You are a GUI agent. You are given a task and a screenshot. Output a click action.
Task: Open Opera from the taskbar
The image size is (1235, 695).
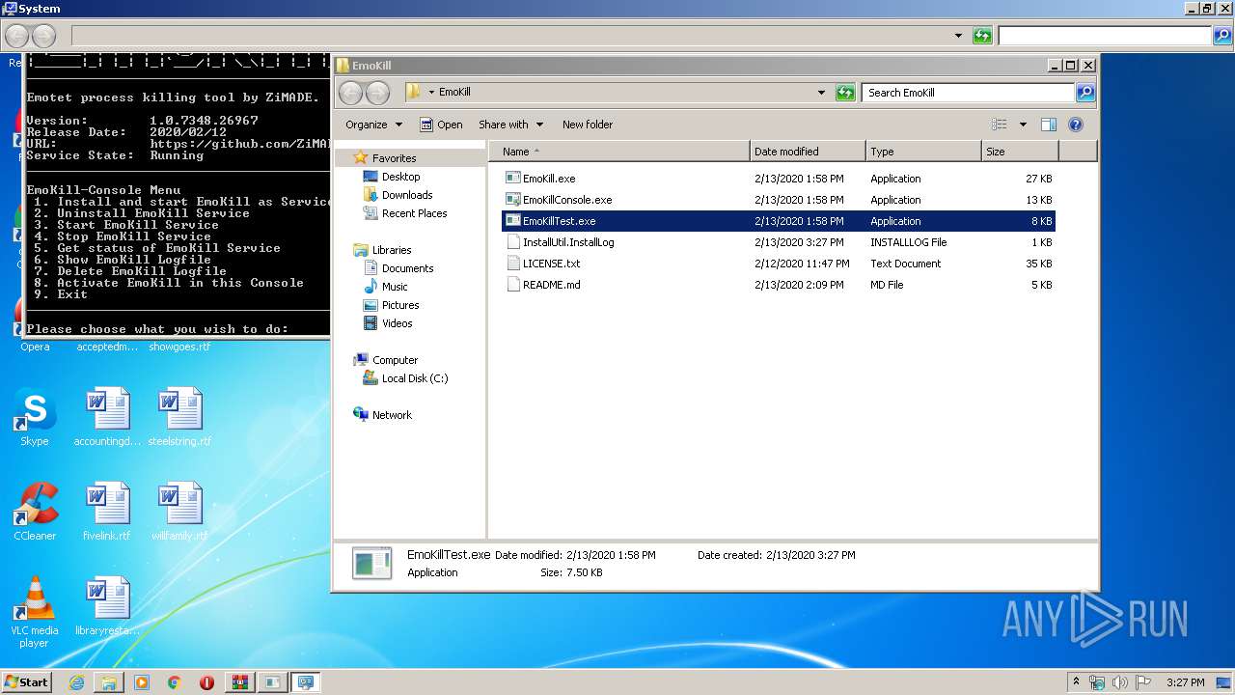(206, 682)
